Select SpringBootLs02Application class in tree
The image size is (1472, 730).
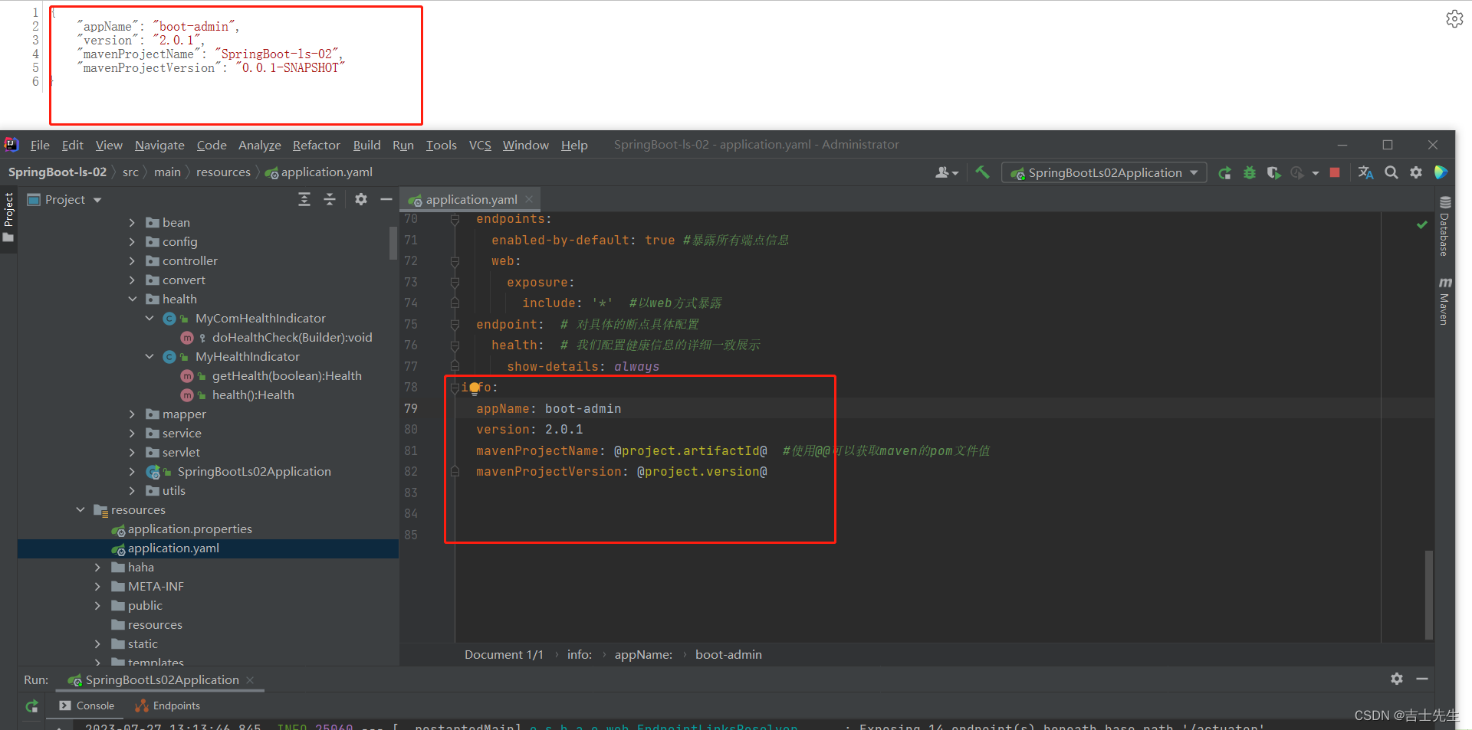254,472
